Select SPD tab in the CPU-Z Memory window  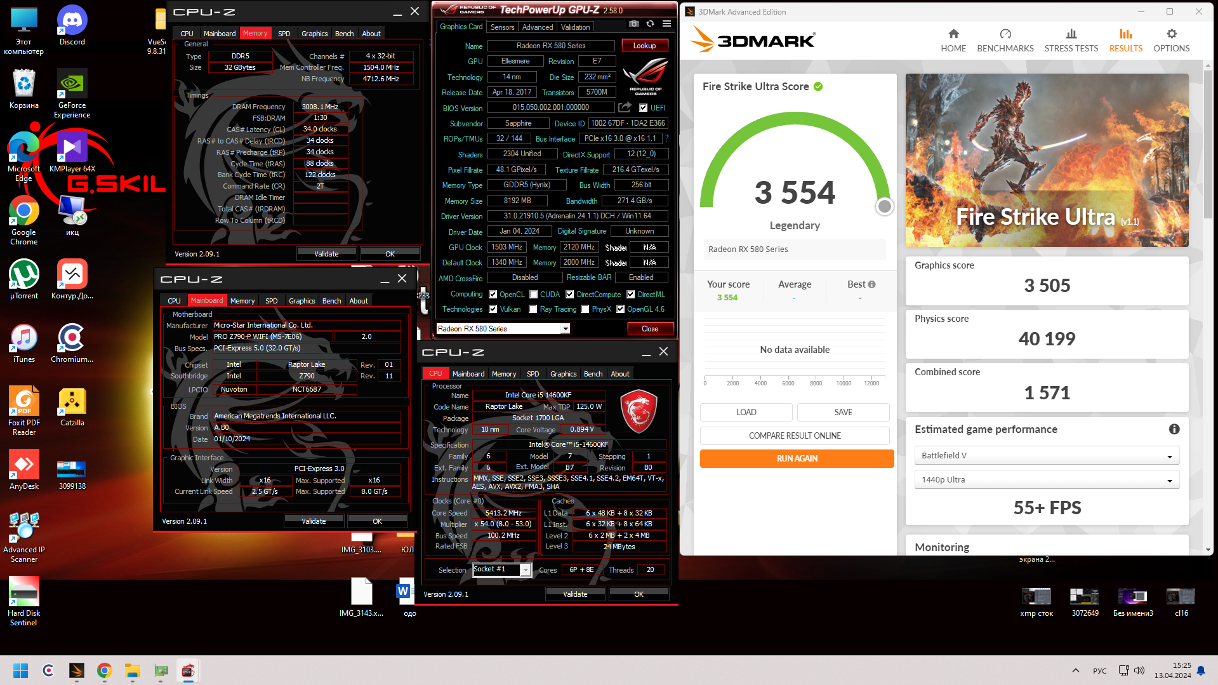coord(284,34)
